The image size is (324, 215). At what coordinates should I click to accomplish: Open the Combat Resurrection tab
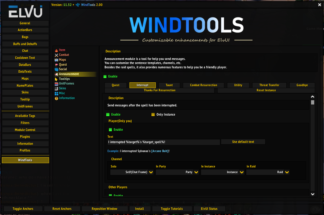coord(203,85)
